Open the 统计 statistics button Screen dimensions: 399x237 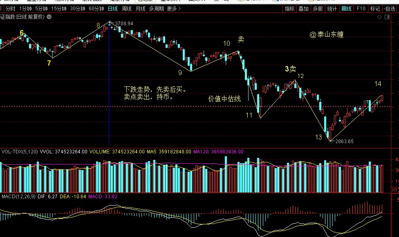click(332, 9)
